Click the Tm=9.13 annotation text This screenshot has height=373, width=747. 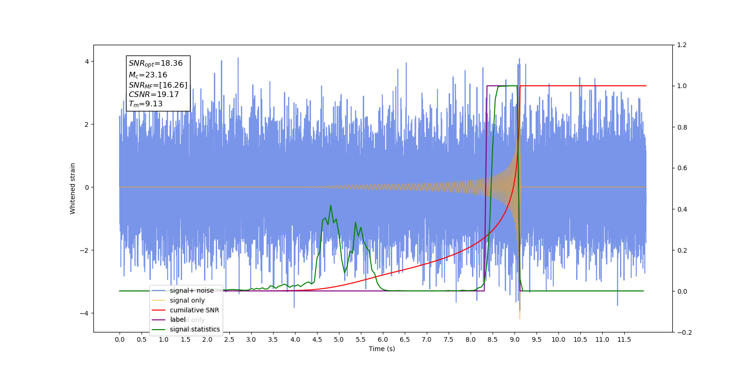click(146, 104)
